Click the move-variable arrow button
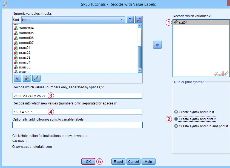The height and width of the screenshot is (168, 230). (x=157, y=45)
